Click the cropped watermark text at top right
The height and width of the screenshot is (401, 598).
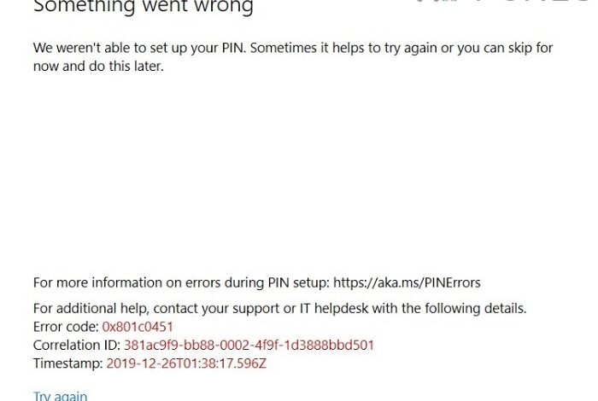(x=513, y=4)
